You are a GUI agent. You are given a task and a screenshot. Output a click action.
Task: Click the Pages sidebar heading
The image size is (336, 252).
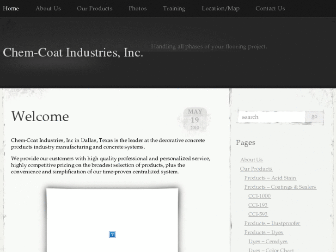[x=245, y=143]
